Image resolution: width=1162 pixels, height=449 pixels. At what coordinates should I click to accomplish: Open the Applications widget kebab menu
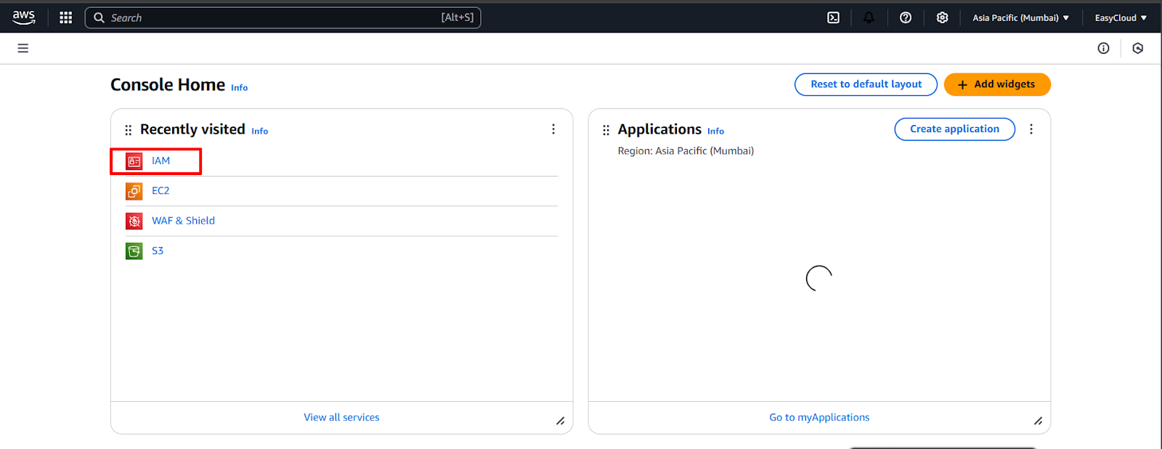click(x=1031, y=129)
